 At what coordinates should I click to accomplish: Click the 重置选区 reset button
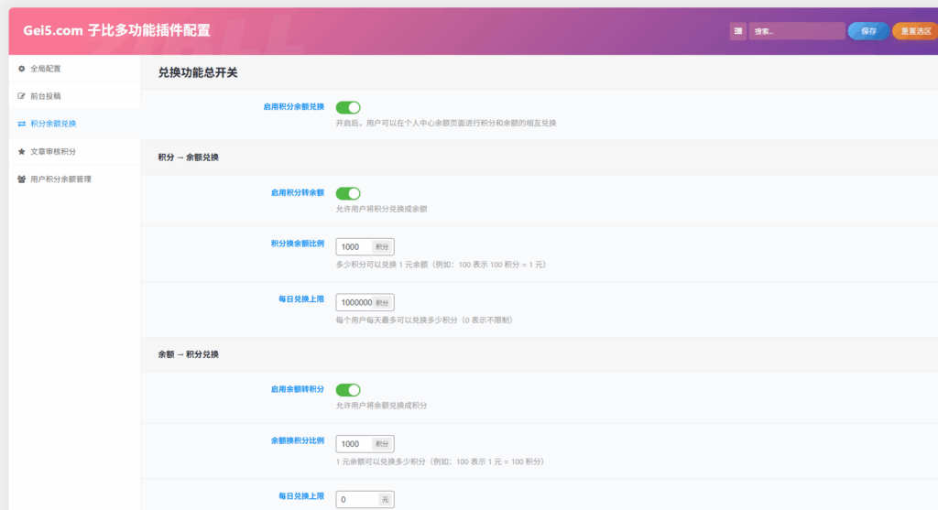tap(916, 31)
